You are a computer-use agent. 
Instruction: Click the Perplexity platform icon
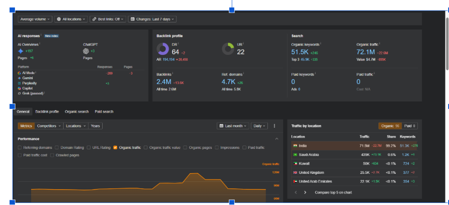pyautogui.click(x=19, y=83)
